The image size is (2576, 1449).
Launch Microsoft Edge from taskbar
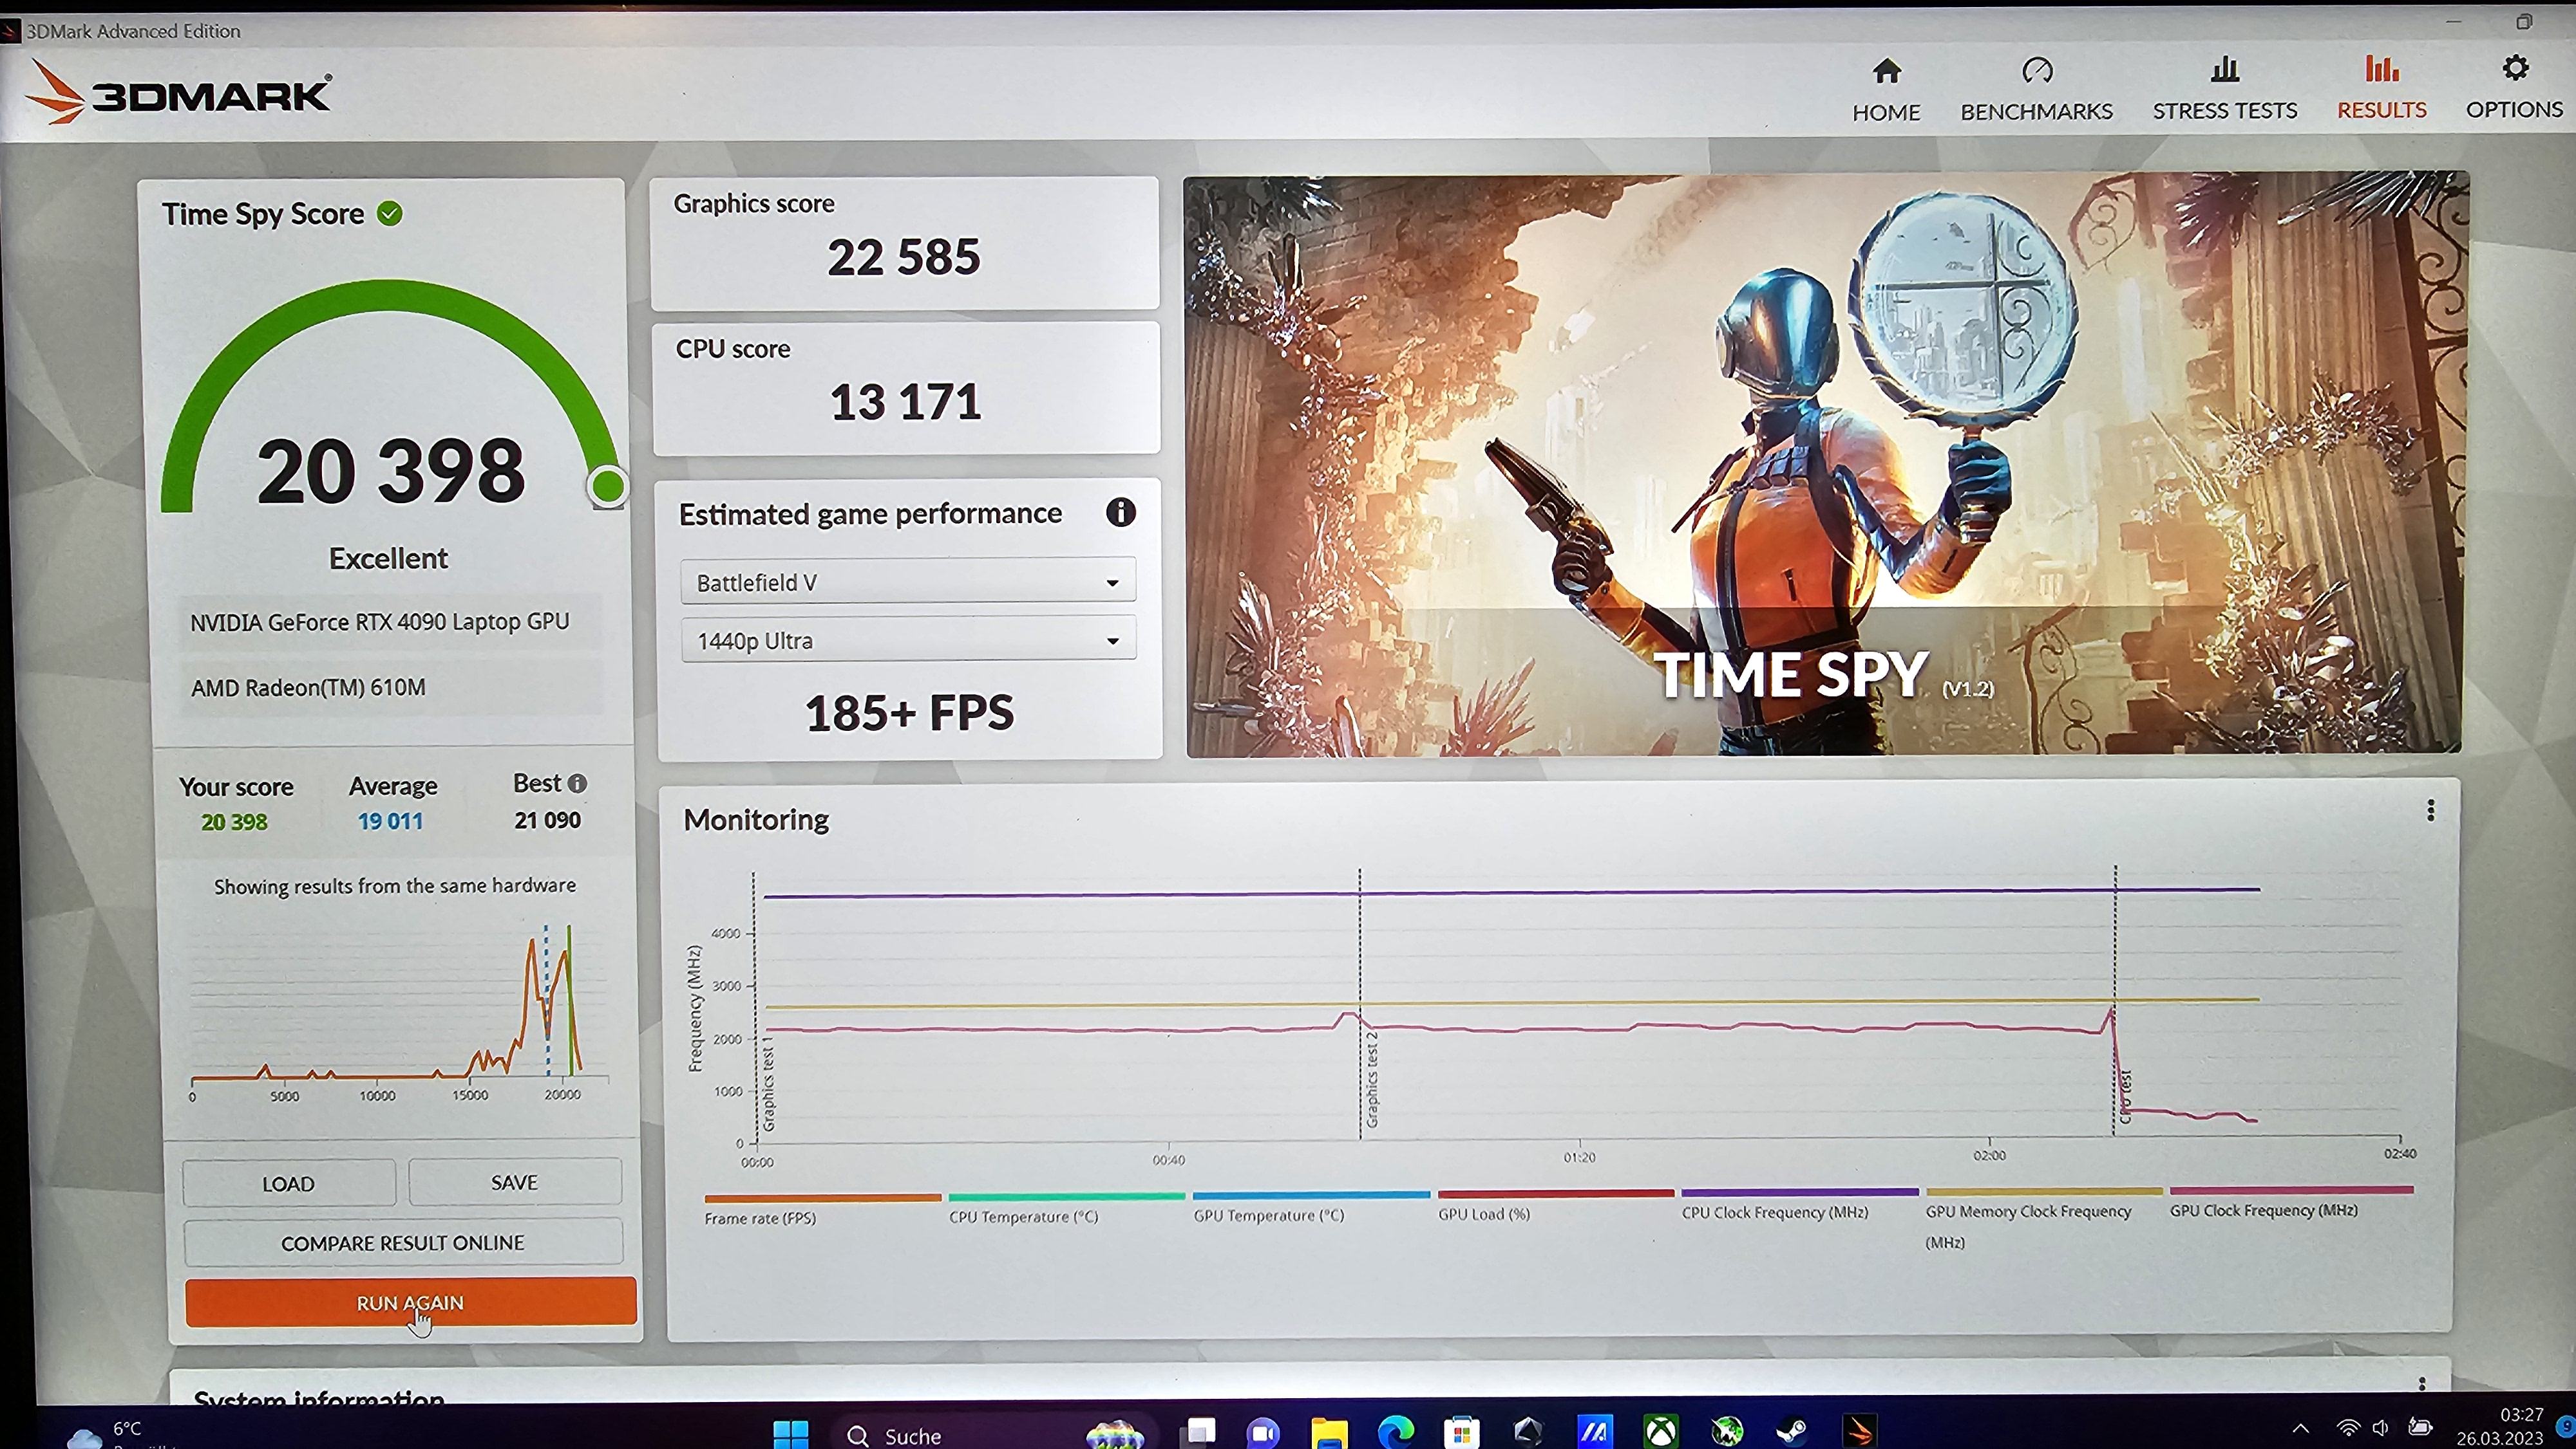(1395, 1433)
